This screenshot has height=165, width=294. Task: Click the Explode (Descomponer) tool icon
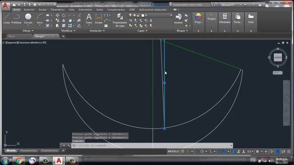tap(79, 20)
